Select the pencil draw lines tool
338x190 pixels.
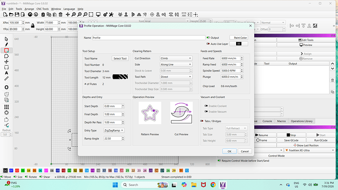6,45
